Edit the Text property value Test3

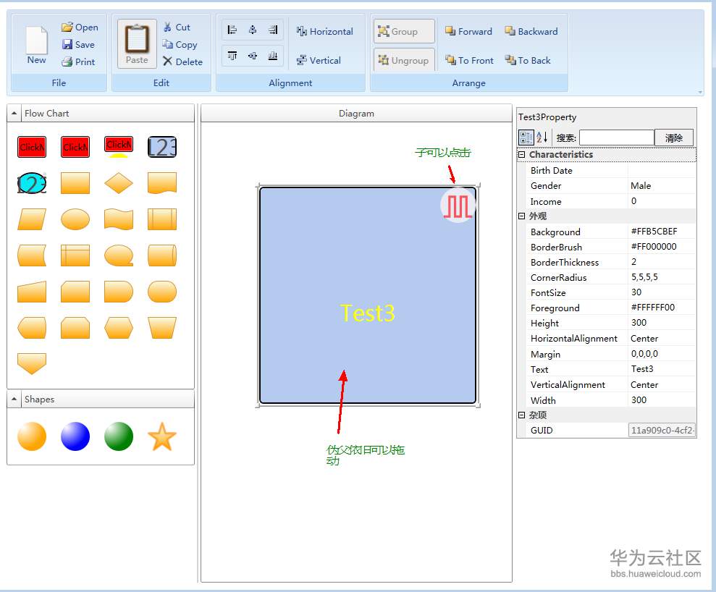(662, 369)
